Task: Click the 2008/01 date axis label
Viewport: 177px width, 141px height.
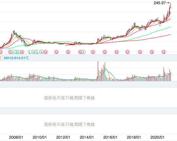Action: point(16,137)
